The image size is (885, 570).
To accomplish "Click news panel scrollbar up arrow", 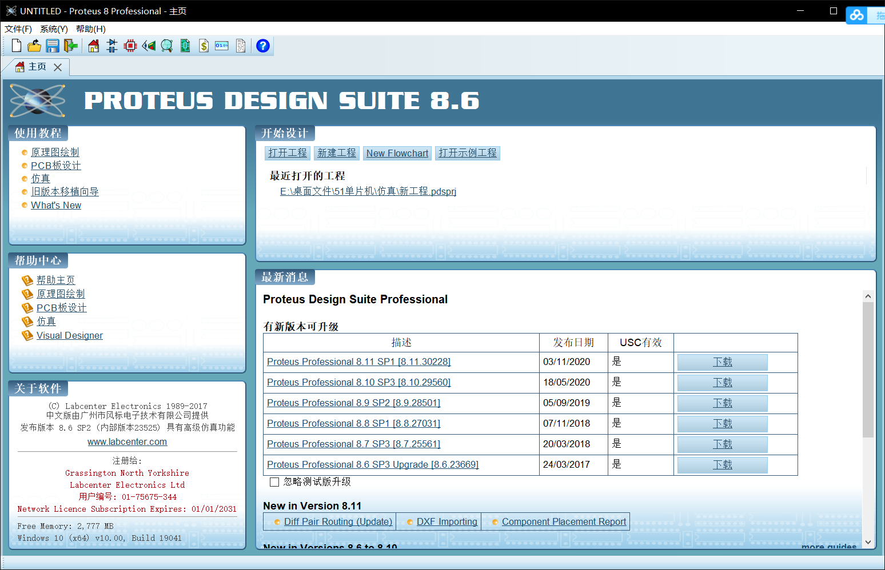I will 868,296.
